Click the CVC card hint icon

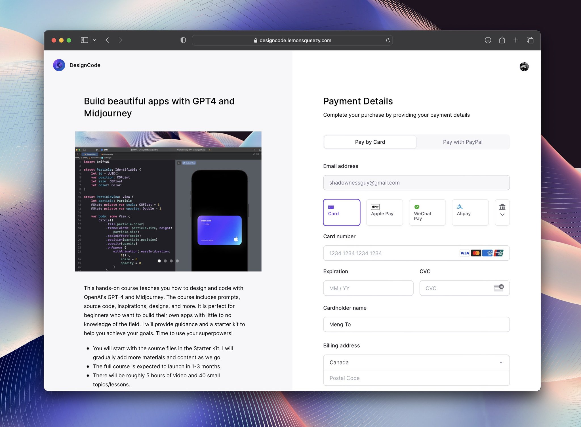pos(499,288)
